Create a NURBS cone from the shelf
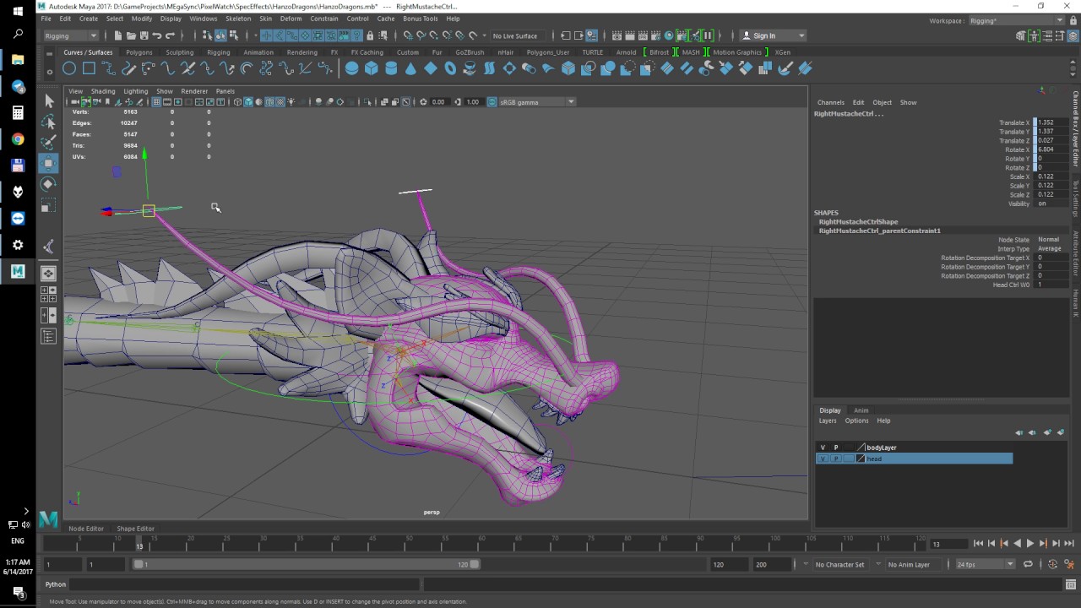1081x608 pixels. coord(410,68)
